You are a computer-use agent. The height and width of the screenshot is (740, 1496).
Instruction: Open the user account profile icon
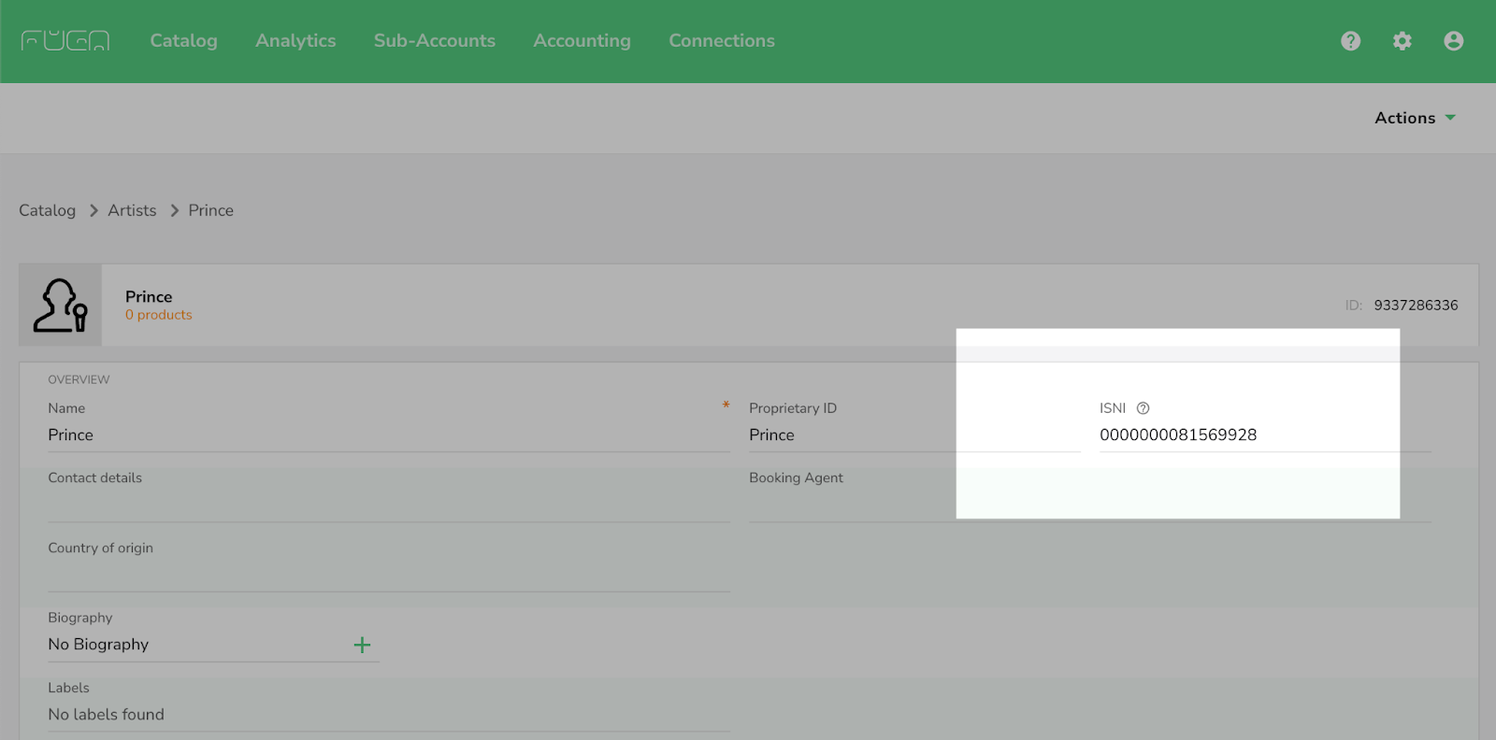click(x=1453, y=41)
